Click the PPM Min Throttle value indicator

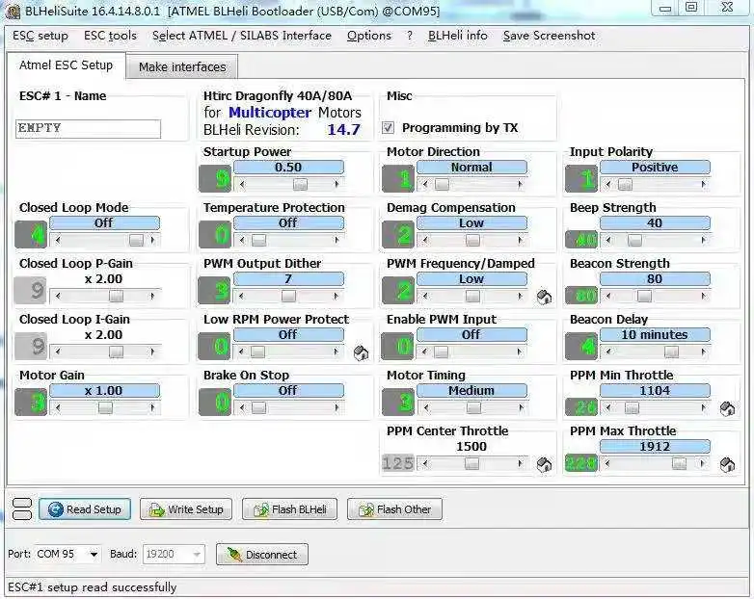pos(581,406)
